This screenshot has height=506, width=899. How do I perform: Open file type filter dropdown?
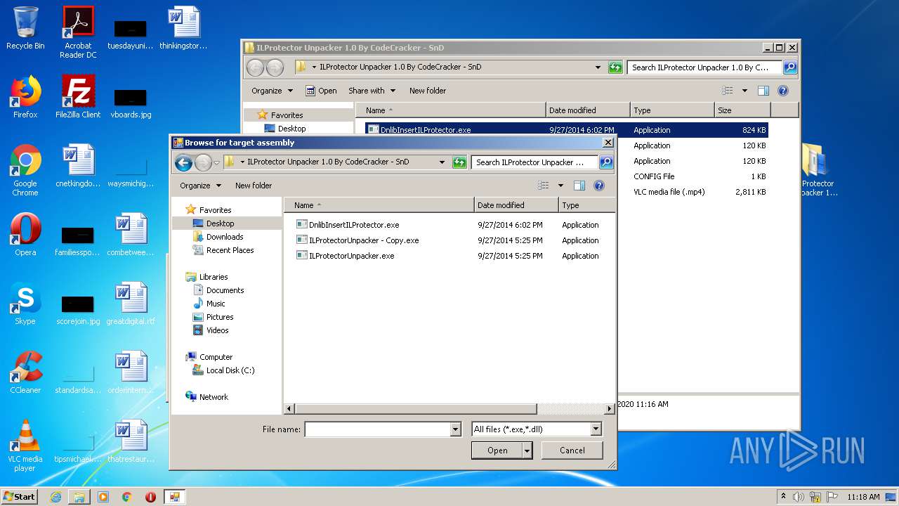[x=596, y=429]
